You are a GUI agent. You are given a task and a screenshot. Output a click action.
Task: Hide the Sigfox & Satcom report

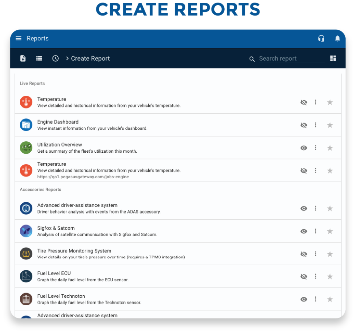(304, 231)
